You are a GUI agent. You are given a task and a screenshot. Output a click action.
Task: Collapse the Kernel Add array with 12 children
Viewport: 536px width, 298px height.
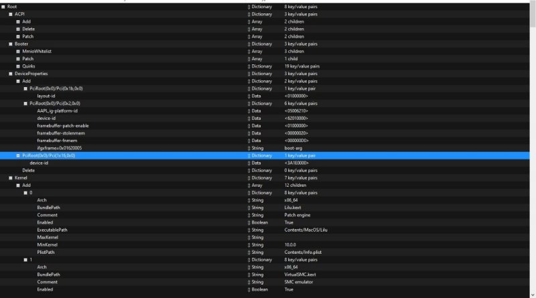tap(18, 185)
